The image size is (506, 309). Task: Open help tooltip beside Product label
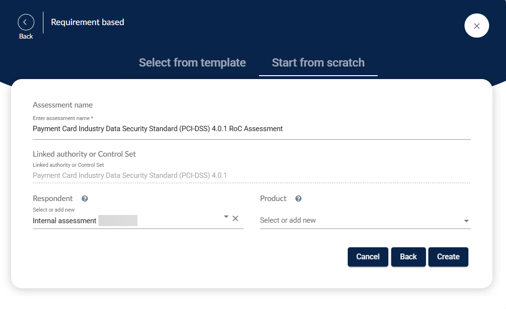point(299,199)
